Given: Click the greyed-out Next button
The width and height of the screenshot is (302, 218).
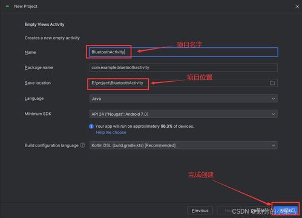Looking at the screenshot, I should point(229,211).
